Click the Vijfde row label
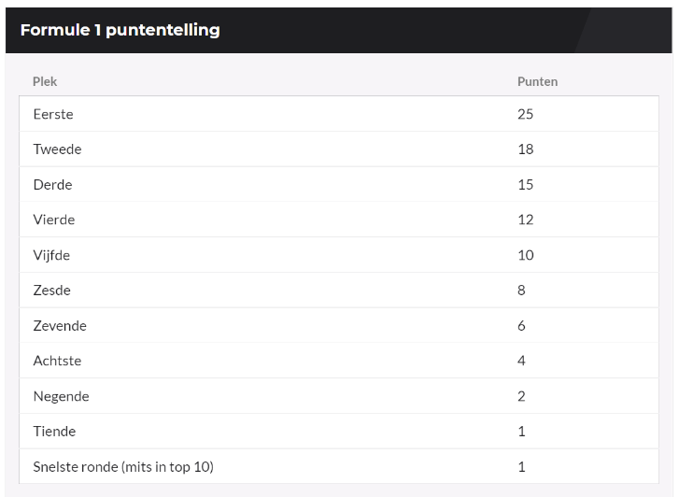 tap(51, 255)
